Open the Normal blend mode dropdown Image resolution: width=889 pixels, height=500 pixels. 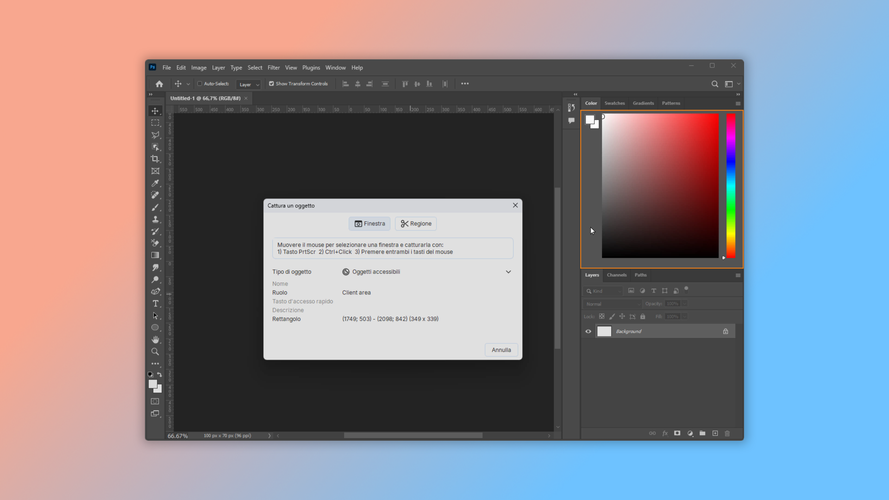point(613,304)
